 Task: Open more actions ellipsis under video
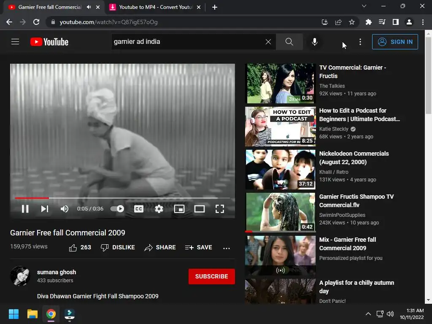[x=227, y=248]
